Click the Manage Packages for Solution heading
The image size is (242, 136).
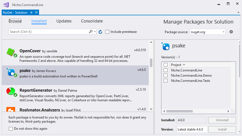tap(198, 22)
